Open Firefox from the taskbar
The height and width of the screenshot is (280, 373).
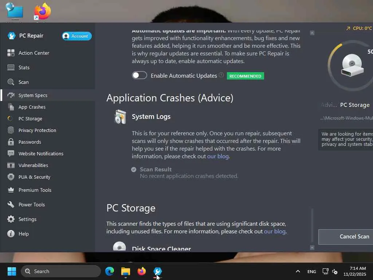[142, 271]
